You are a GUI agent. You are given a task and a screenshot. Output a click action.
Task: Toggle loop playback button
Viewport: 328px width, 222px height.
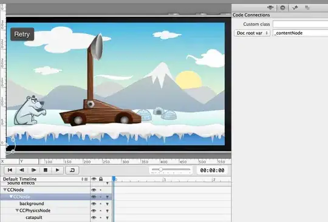[72, 170]
